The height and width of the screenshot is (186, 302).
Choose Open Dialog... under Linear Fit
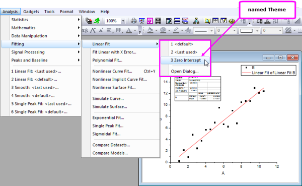pos(185,72)
